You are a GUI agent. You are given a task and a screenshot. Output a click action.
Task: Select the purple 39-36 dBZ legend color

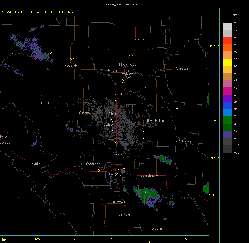point(227,98)
